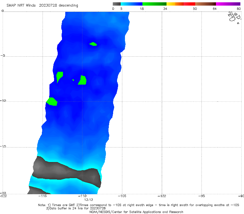244x214 pixels.
Task: Click the date '20230728' in the title
Action: pos(48,6)
